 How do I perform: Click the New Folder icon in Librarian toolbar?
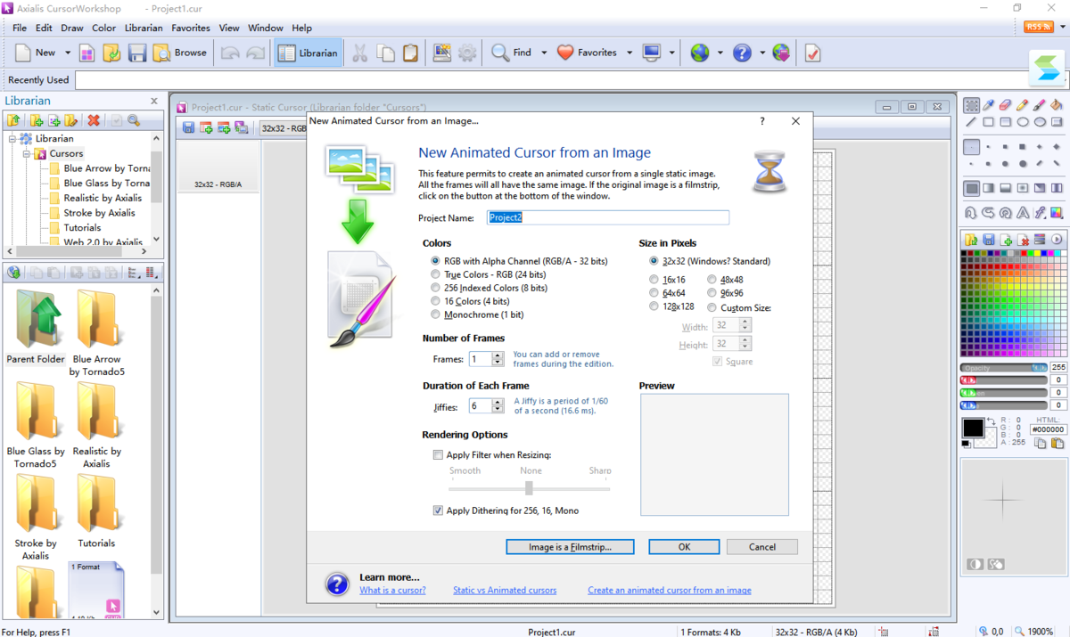pos(36,120)
